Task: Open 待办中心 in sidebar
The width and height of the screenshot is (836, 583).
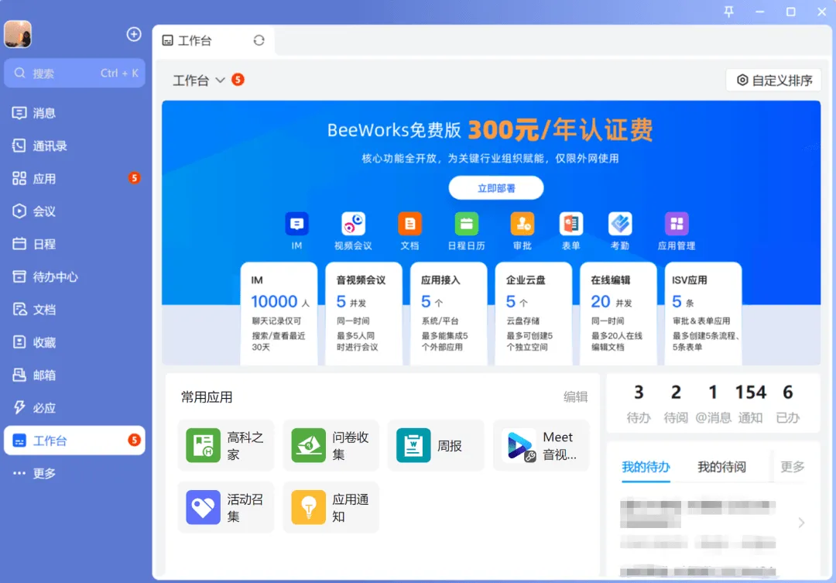Action: tap(74, 277)
